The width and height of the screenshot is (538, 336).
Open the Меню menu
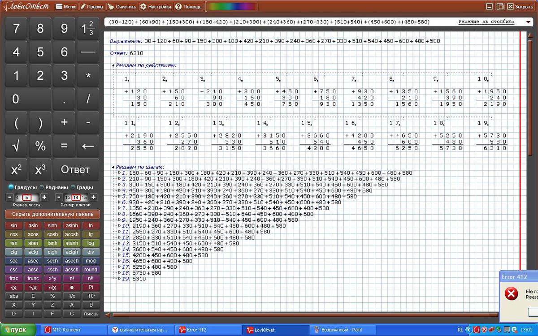tap(66, 7)
